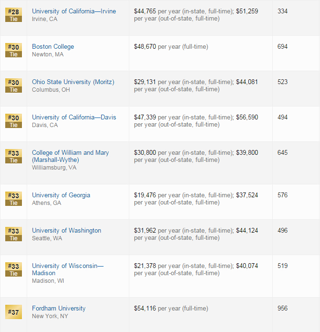Open Ohio State University (Moritz) link
The image size is (320, 332).
pos(73,82)
